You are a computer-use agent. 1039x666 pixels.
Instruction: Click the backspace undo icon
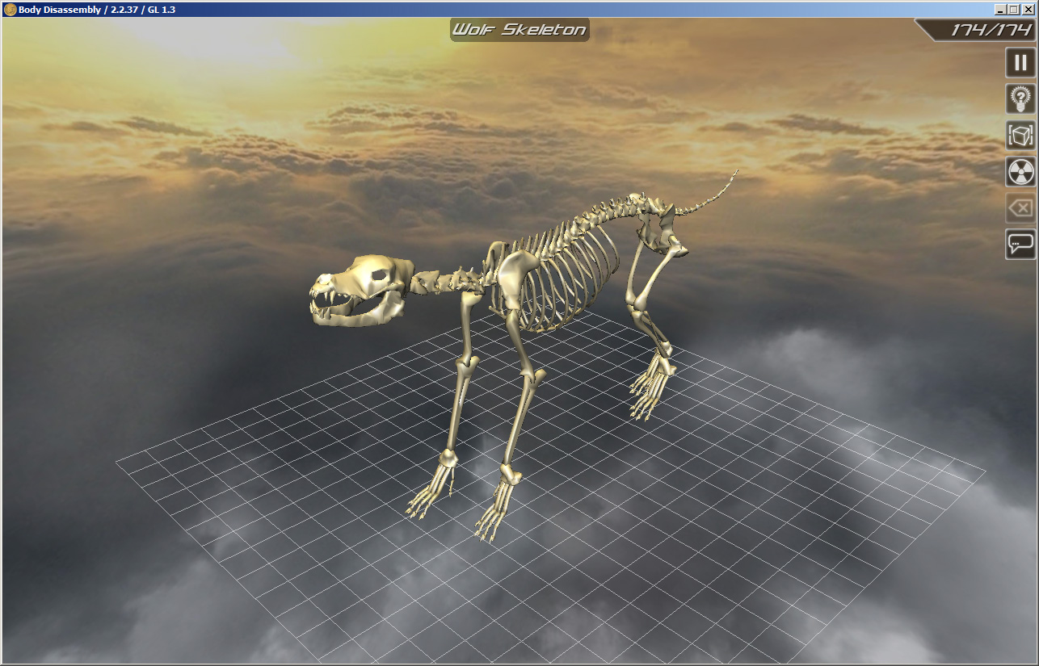click(x=1020, y=207)
